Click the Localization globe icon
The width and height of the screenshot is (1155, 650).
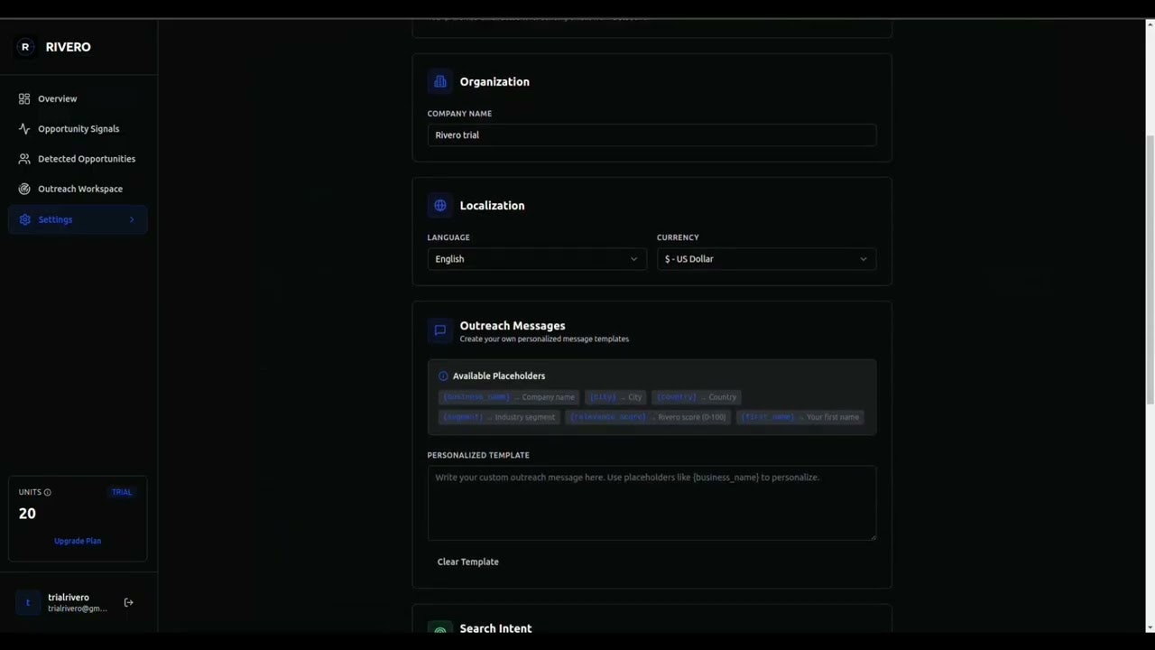click(440, 205)
